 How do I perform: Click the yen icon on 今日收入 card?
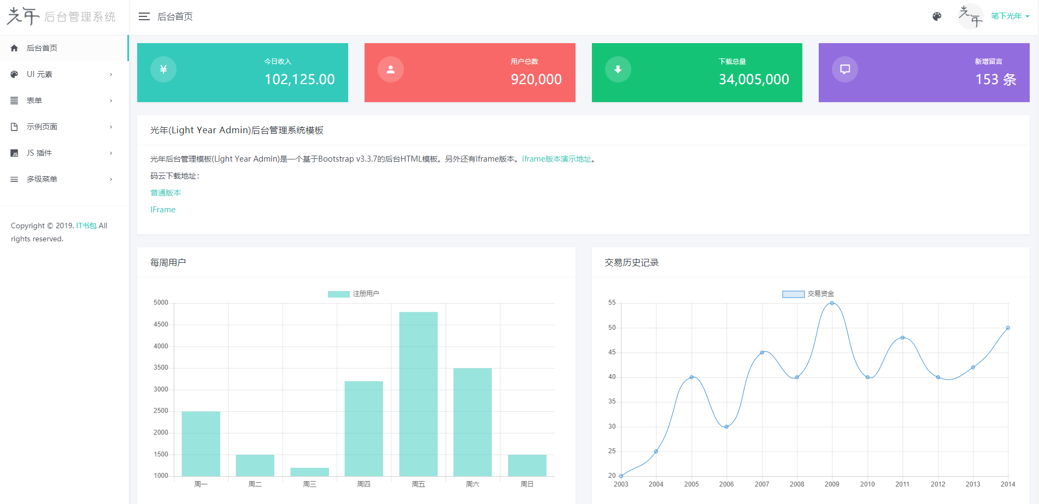[x=163, y=69]
